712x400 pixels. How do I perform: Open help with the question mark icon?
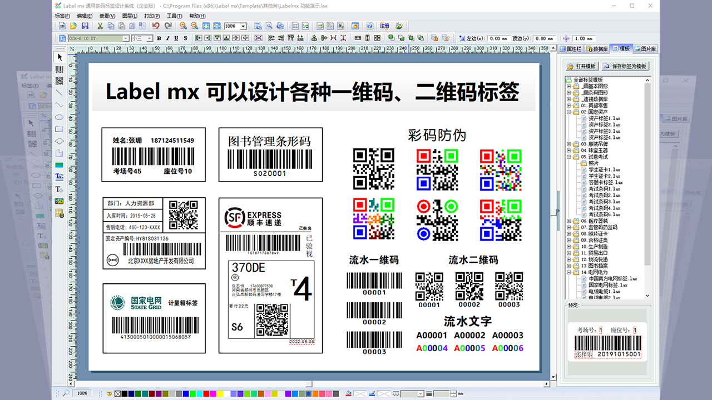[x=369, y=26]
